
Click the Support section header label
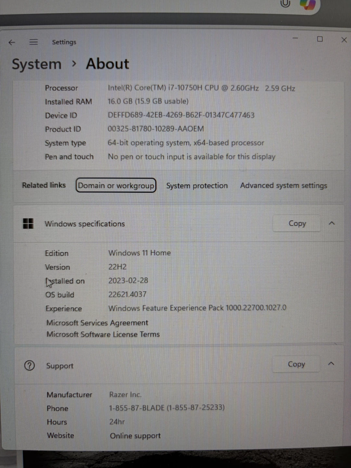coord(60,366)
